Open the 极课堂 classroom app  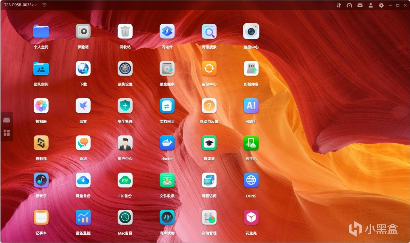tap(209, 143)
